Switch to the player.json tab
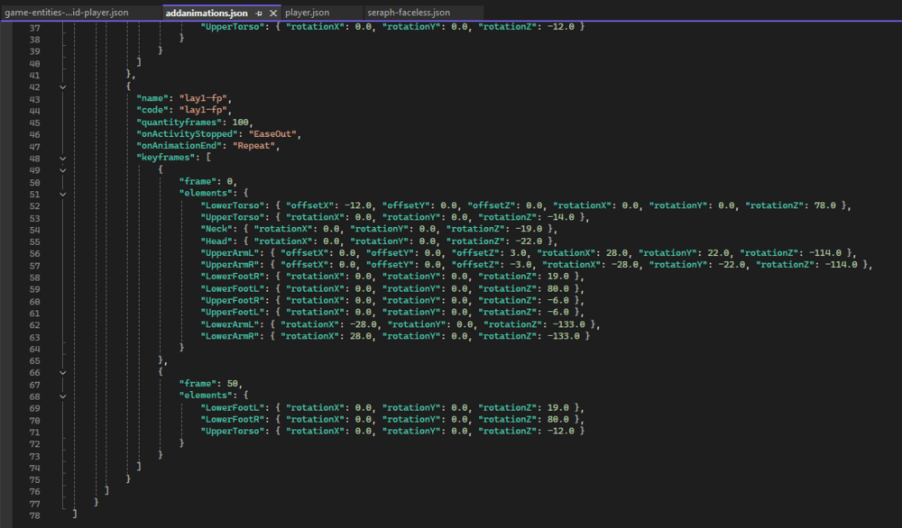 pos(307,14)
